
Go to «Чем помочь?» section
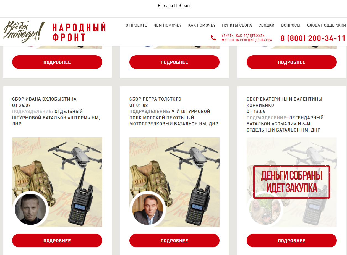[x=168, y=25]
